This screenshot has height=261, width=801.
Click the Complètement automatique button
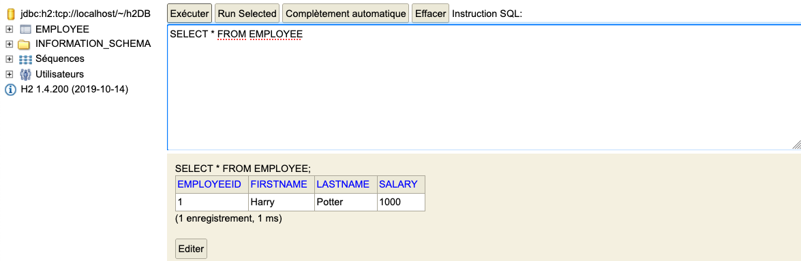click(x=346, y=14)
